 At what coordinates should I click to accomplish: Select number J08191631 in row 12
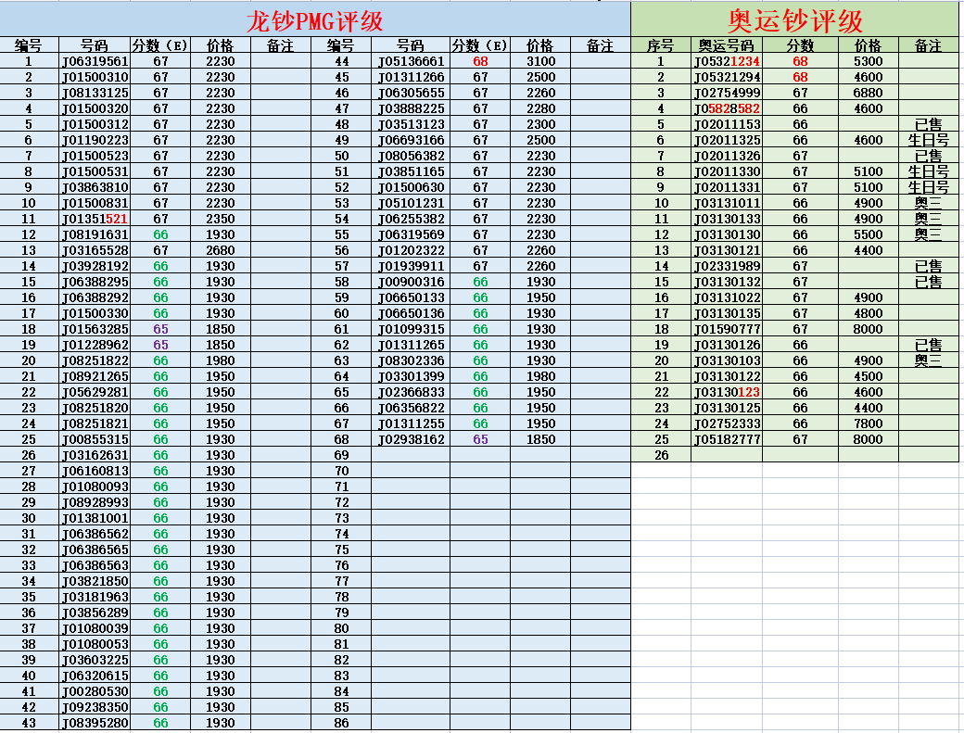pyautogui.click(x=95, y=234)
